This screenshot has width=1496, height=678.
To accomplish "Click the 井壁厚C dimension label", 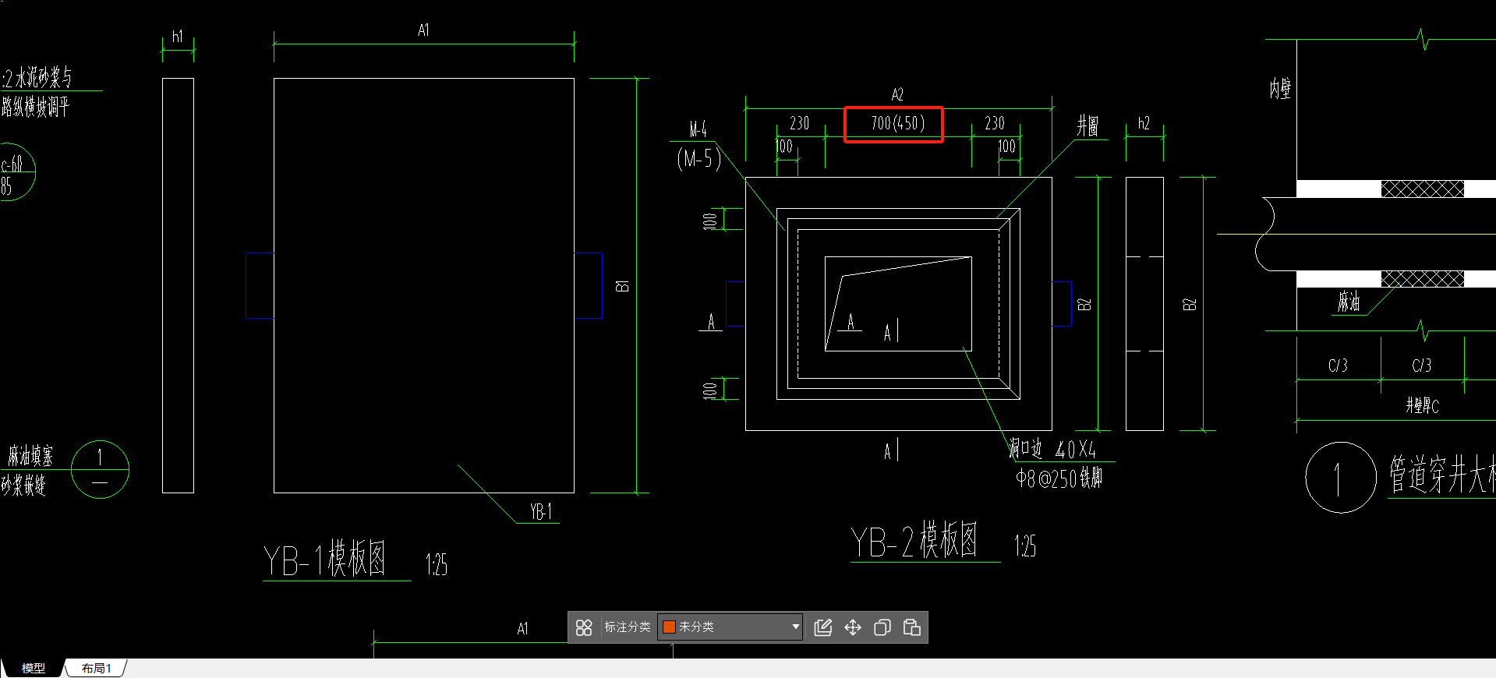I will pos(1422,405).
